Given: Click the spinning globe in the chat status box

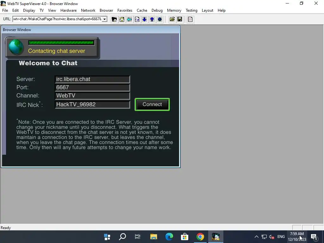Looking at the screenshot, I should pyautogui.click(x=16, y=47).
